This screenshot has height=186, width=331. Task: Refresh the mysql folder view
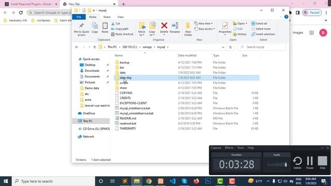point(230,47)
